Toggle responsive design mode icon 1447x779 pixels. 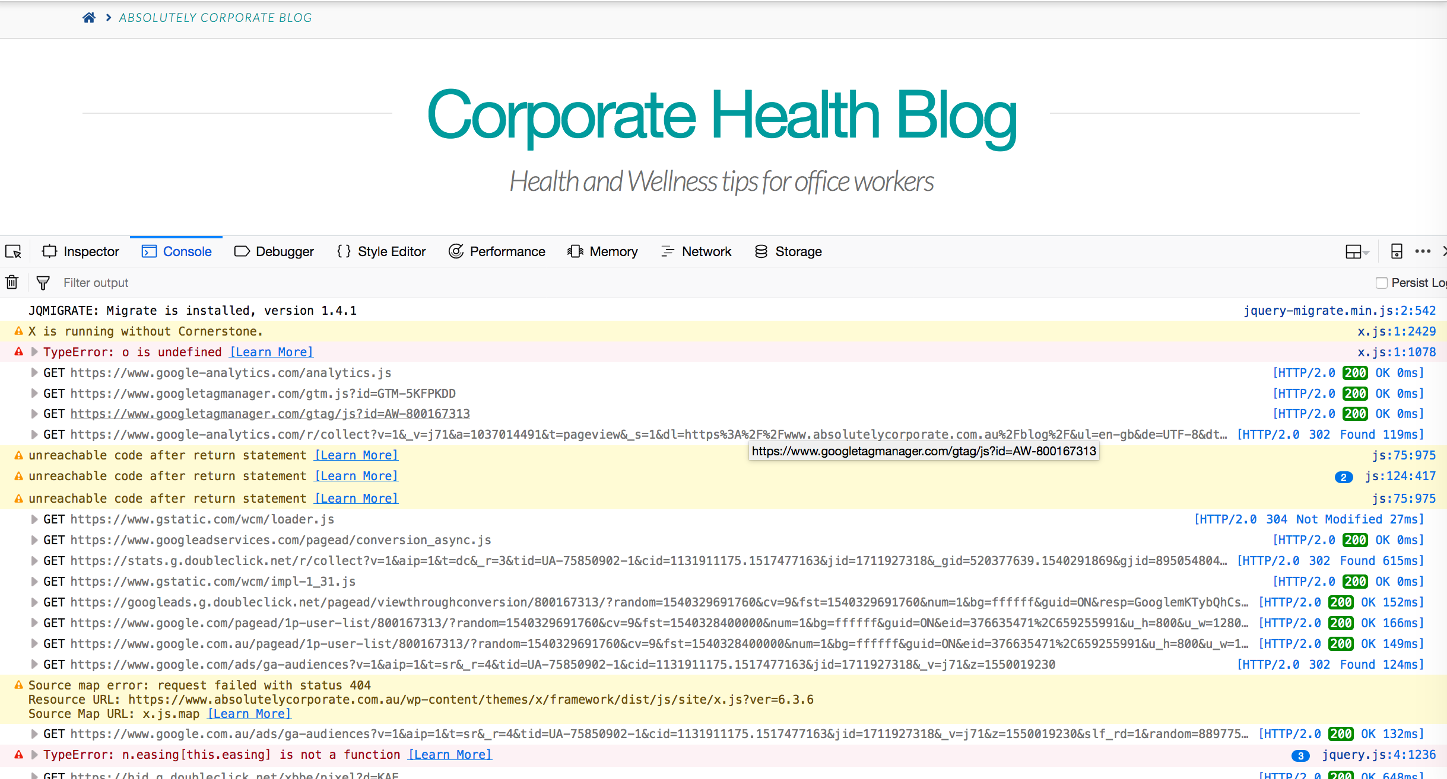tap(1397, 251)
